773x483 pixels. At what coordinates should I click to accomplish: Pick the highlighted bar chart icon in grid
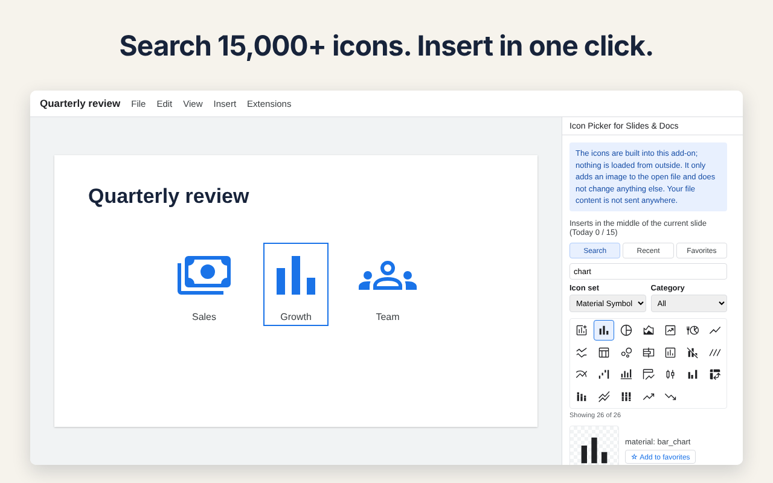point(604,330)
